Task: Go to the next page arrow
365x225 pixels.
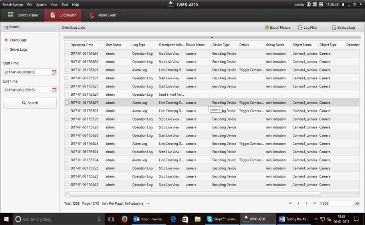Action: (306, 203)
